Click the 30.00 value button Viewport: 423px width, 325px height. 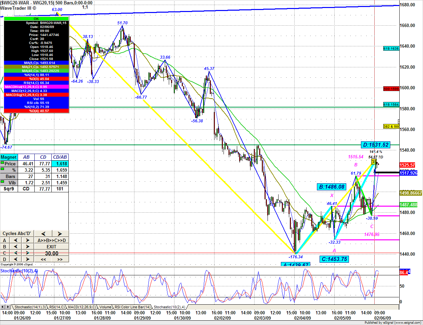point(52,253)
